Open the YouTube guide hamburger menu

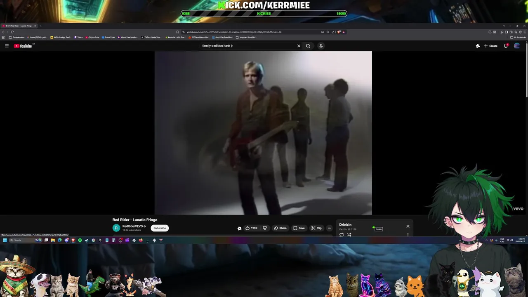tap(7, 46)
